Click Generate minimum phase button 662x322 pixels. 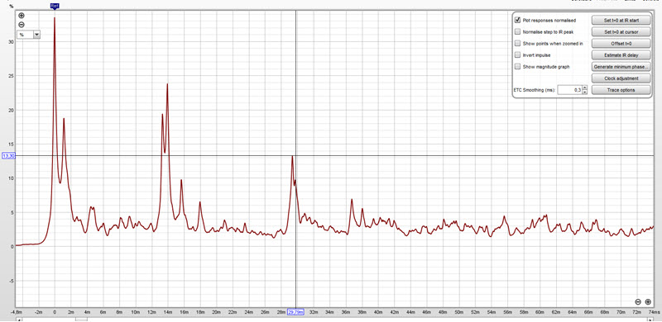pos(621,67)
